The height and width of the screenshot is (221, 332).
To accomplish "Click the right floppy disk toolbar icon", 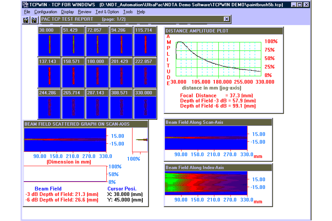I will [34, 20].
